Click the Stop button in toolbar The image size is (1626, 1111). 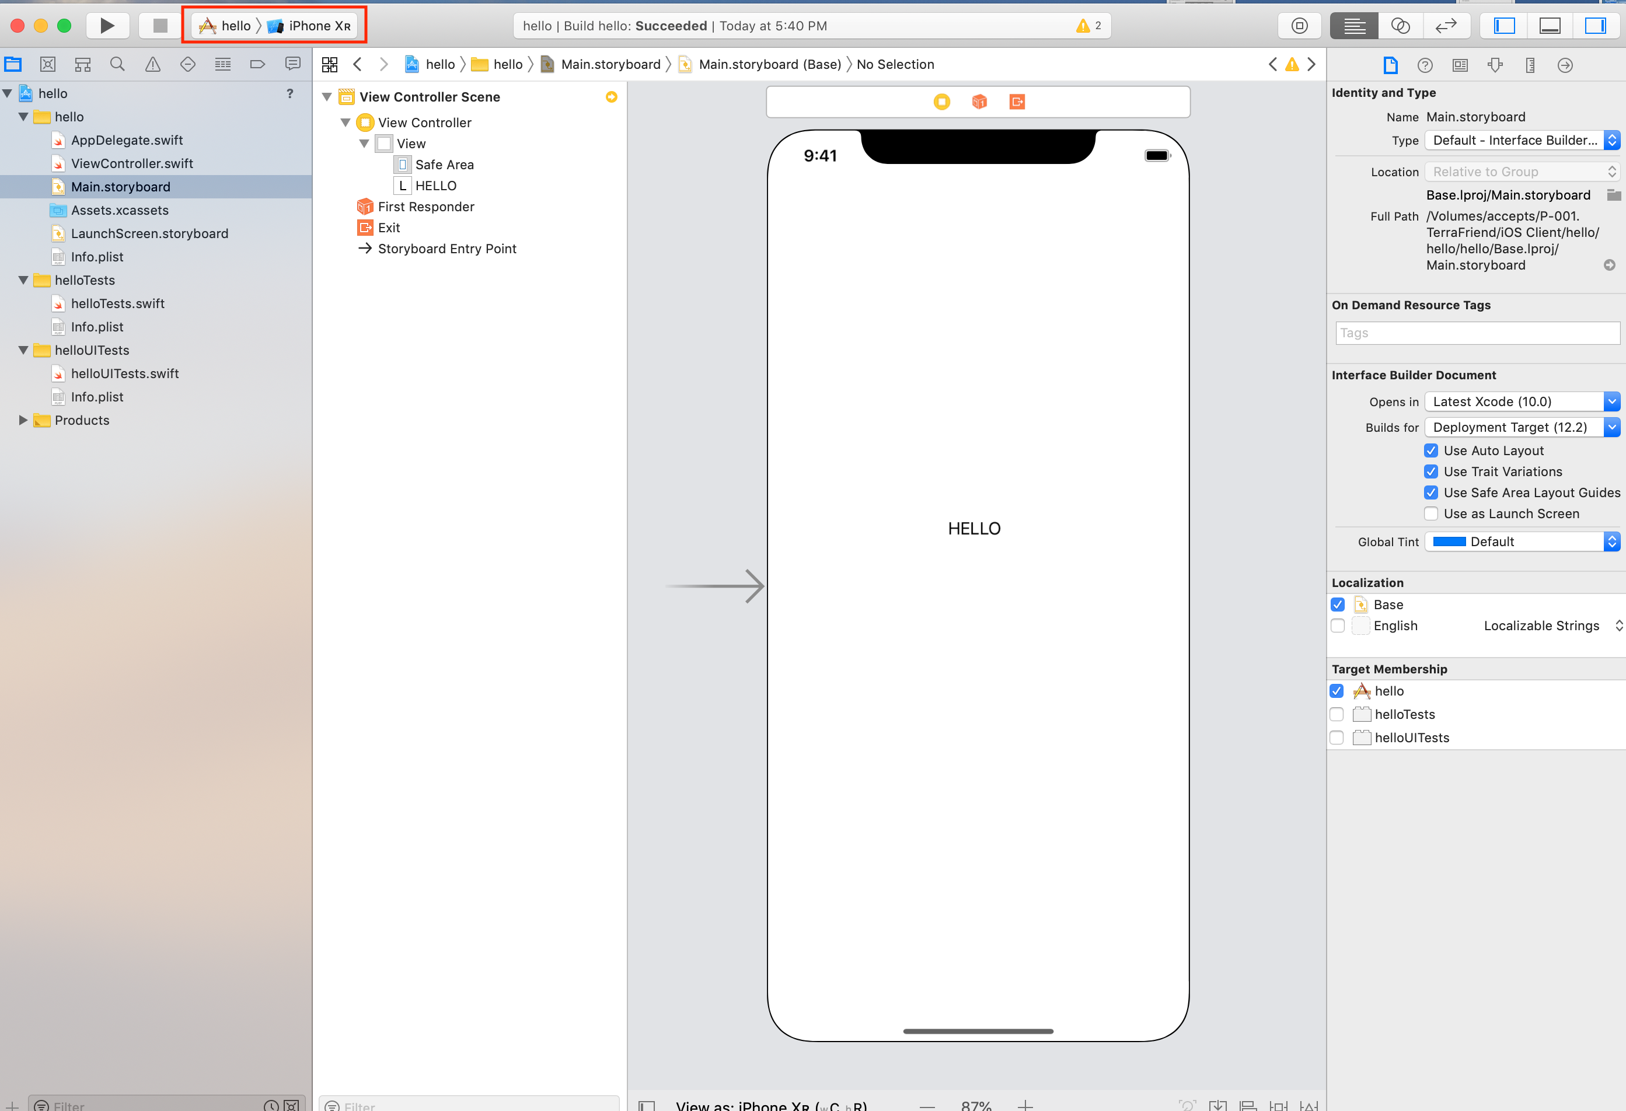point(160,26)
